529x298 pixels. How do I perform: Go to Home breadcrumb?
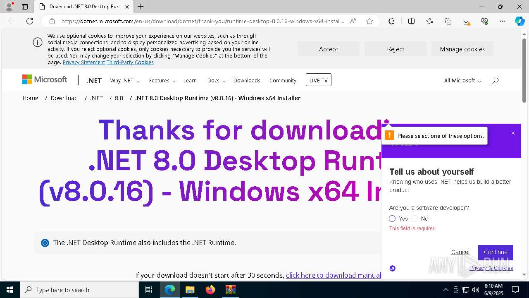pyautogui.click(x=30, y=98)
